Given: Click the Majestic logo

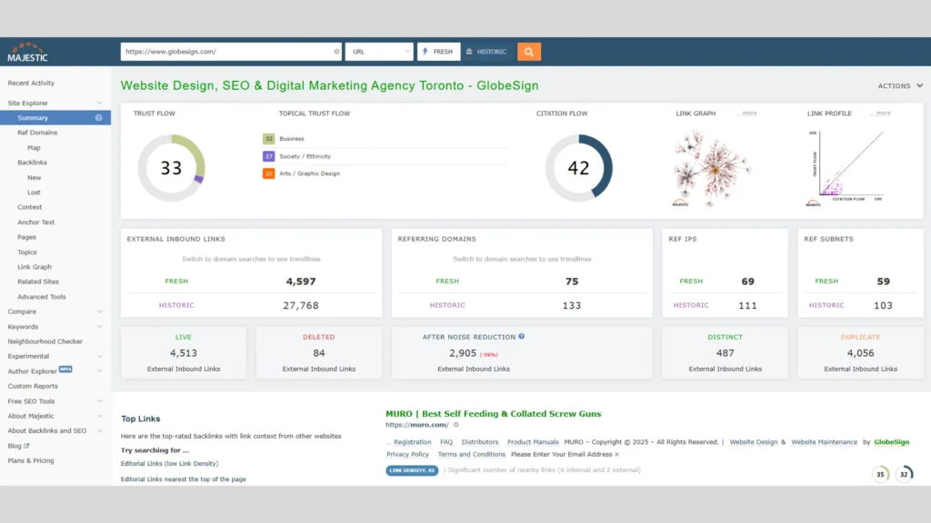Looking at the screenshot, I should coord(27,52).
